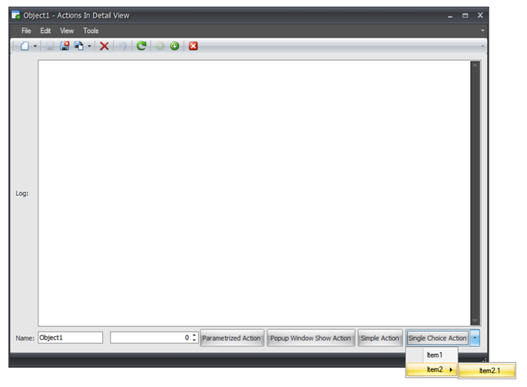Open the toolbar options arrow
This screenshot has height=387, width=527.
point(482,46)
